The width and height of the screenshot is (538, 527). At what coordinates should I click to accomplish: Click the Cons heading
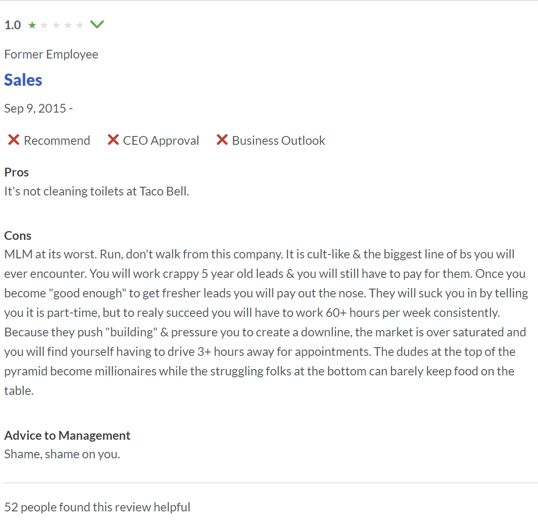pyautogui.click(x=18, y=235)
